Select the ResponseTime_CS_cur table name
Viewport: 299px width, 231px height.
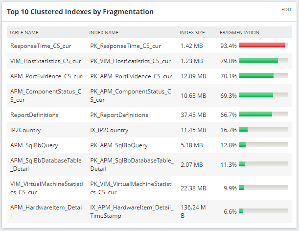coord(41,46)
